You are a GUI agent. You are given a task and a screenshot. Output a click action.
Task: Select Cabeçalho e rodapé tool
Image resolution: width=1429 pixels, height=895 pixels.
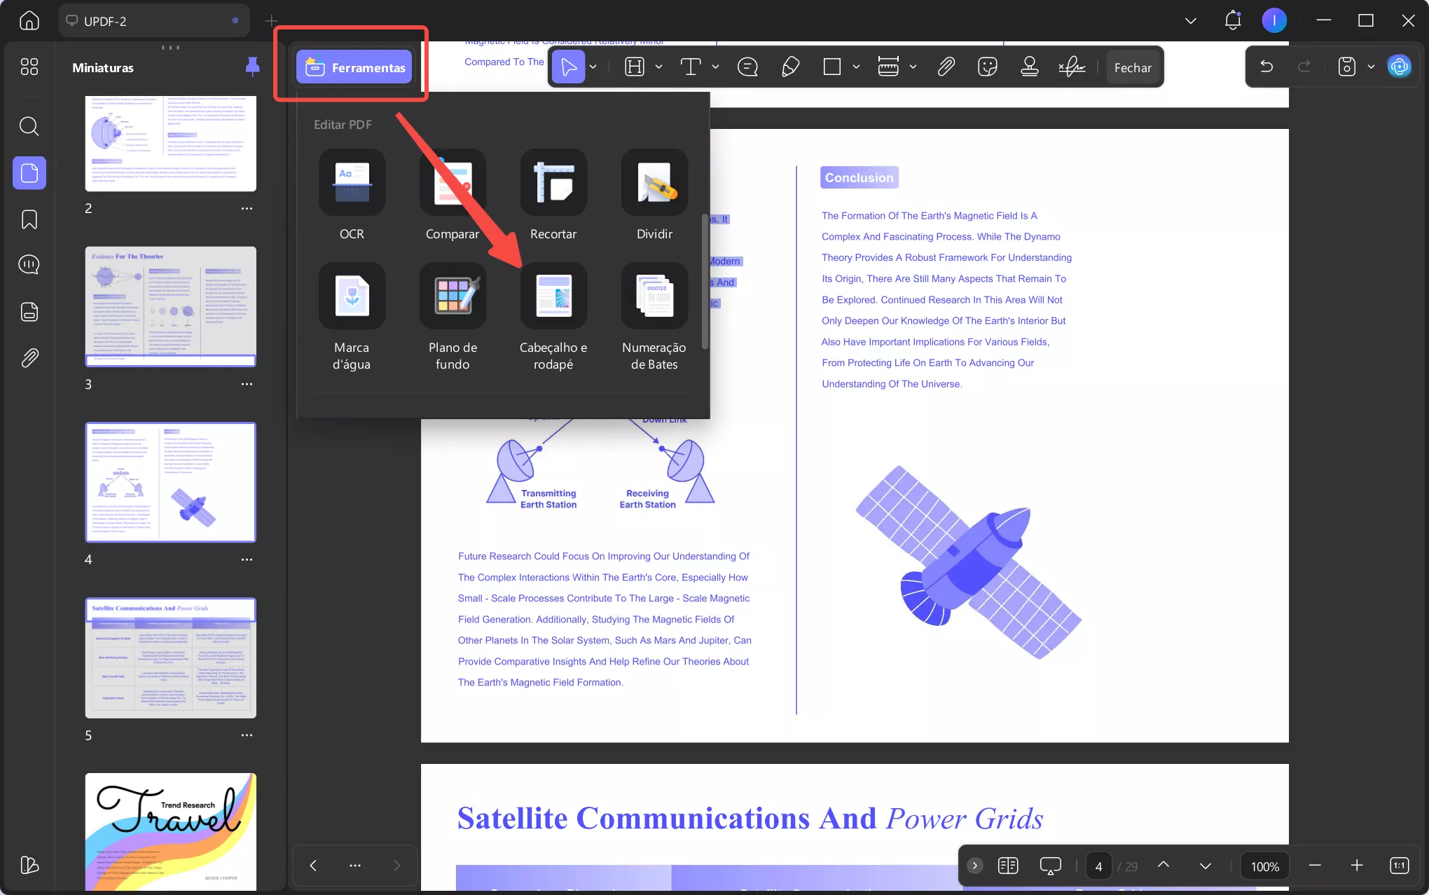[553, 296]
